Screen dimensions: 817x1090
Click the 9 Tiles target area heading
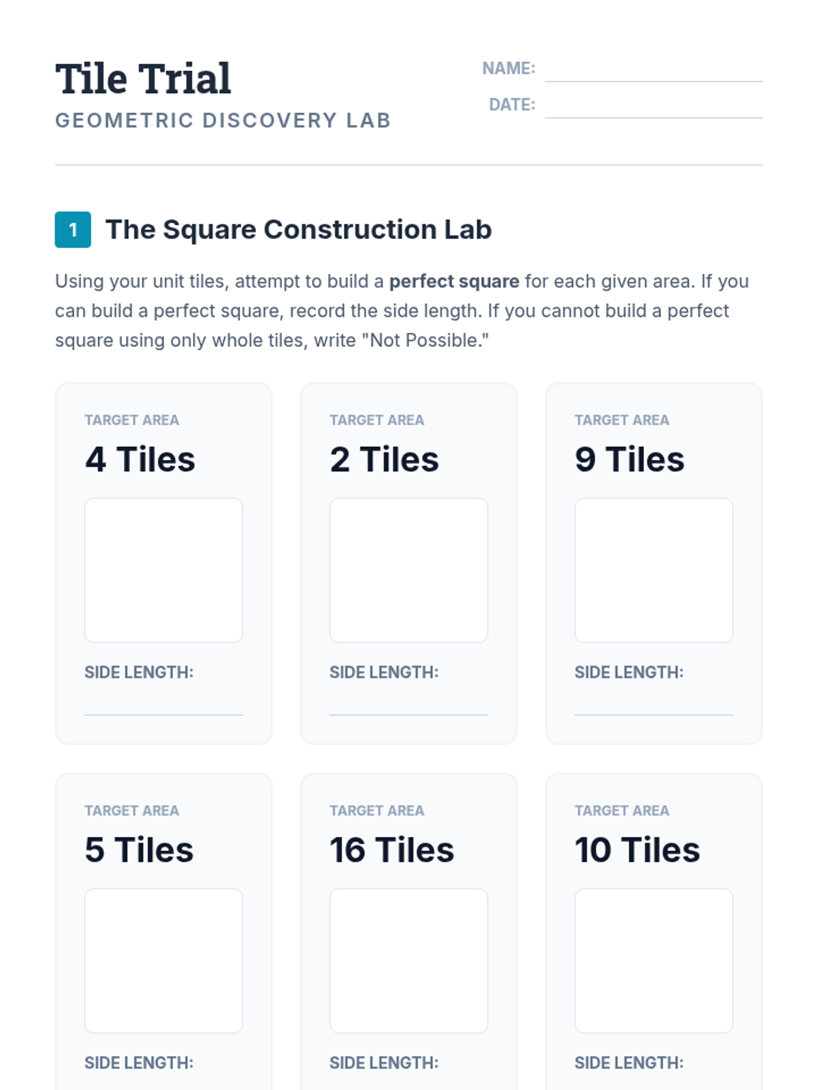[x=629, y=459]
